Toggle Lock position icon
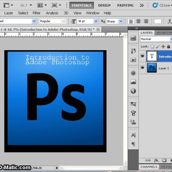The width and height of the screenshot is (172, 172). [163, 46]
